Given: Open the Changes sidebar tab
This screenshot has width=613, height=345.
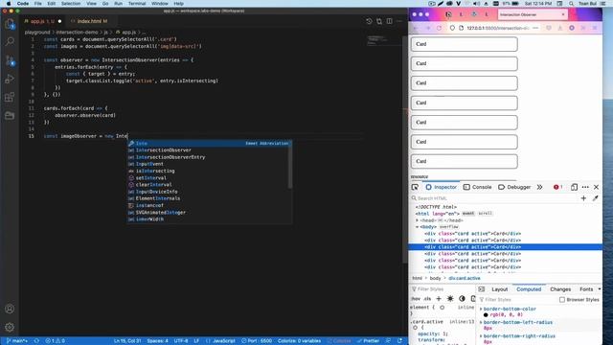Looking at the screenshot, I should pos(560,289).
